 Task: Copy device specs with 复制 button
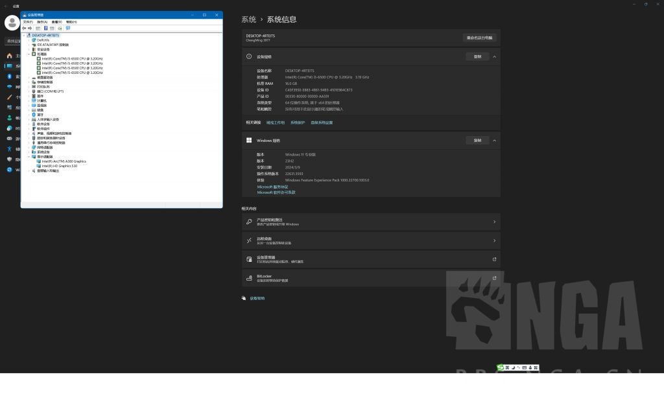[x=477, y=57]
